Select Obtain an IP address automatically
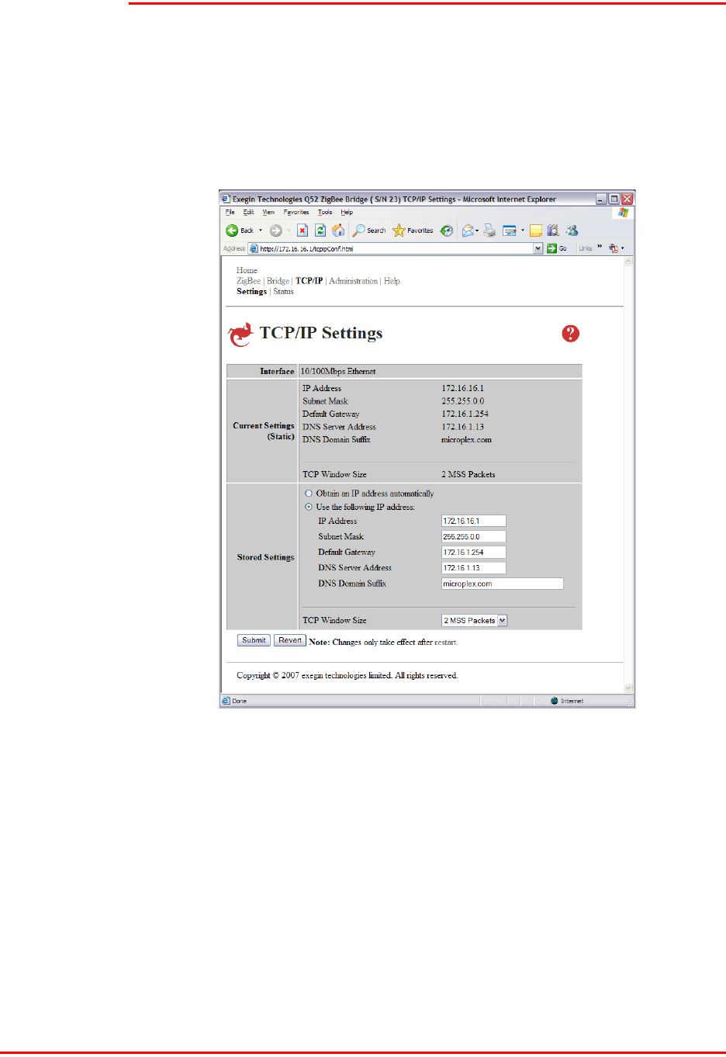 309,494
